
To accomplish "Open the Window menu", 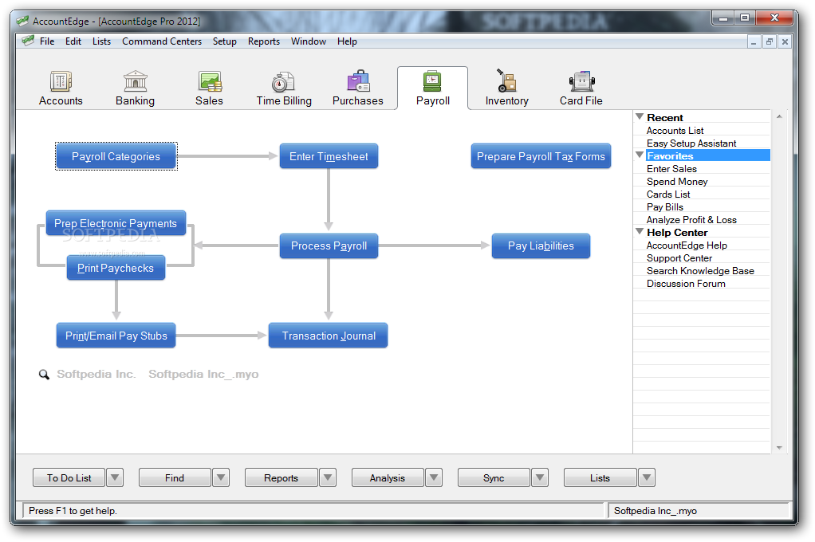I will 309,41.
